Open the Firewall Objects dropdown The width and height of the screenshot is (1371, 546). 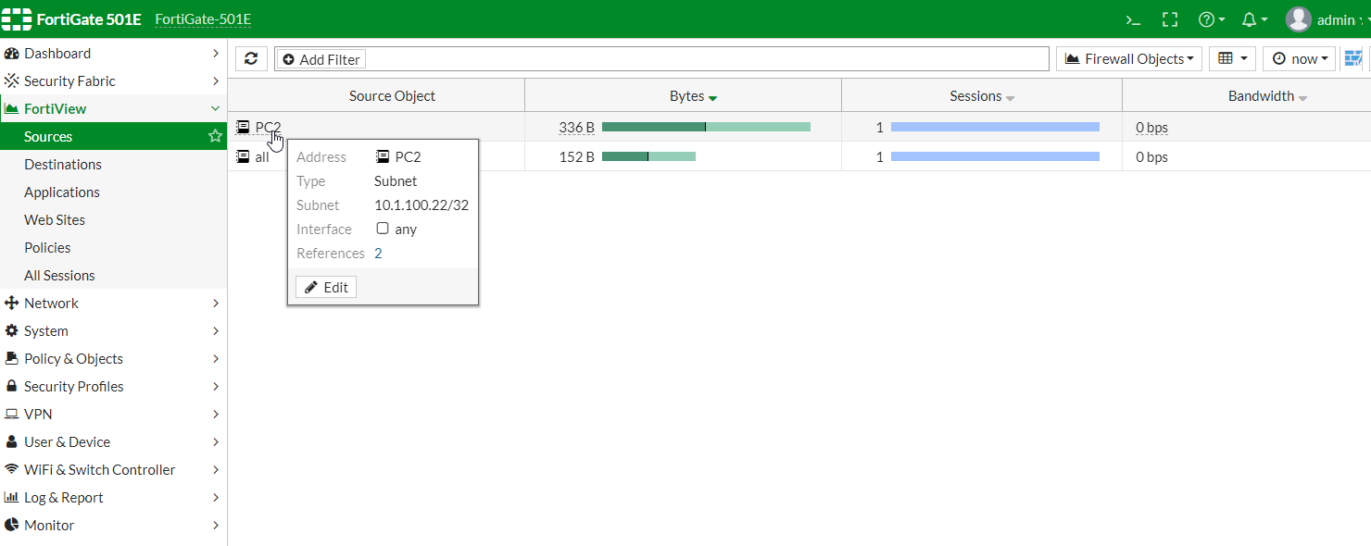1129,58
